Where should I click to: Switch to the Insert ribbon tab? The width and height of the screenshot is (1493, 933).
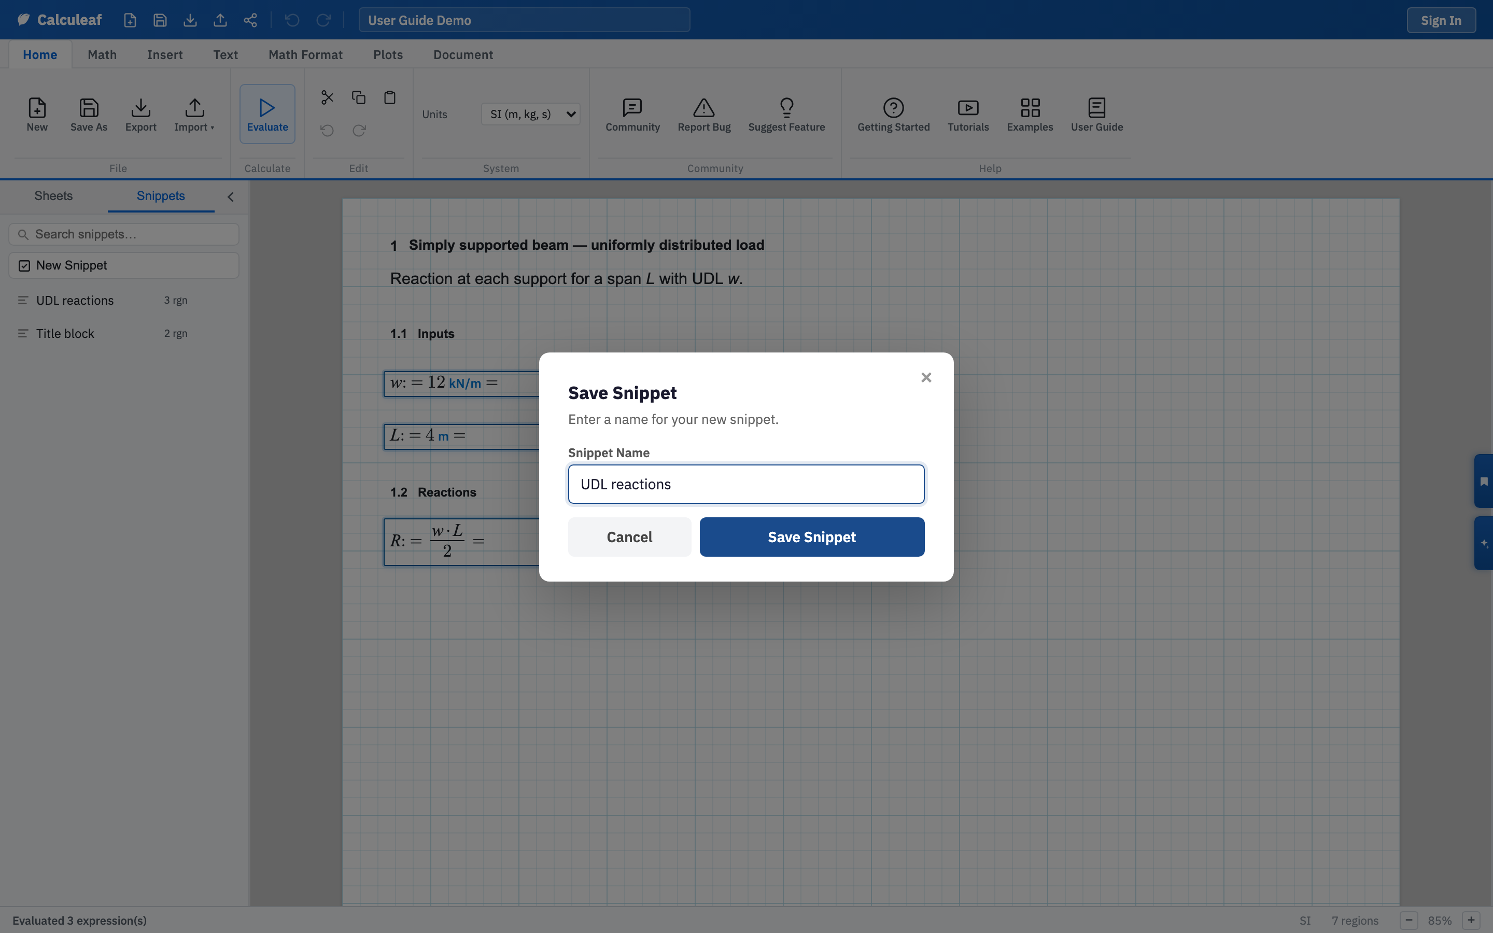tap(165, 55)
